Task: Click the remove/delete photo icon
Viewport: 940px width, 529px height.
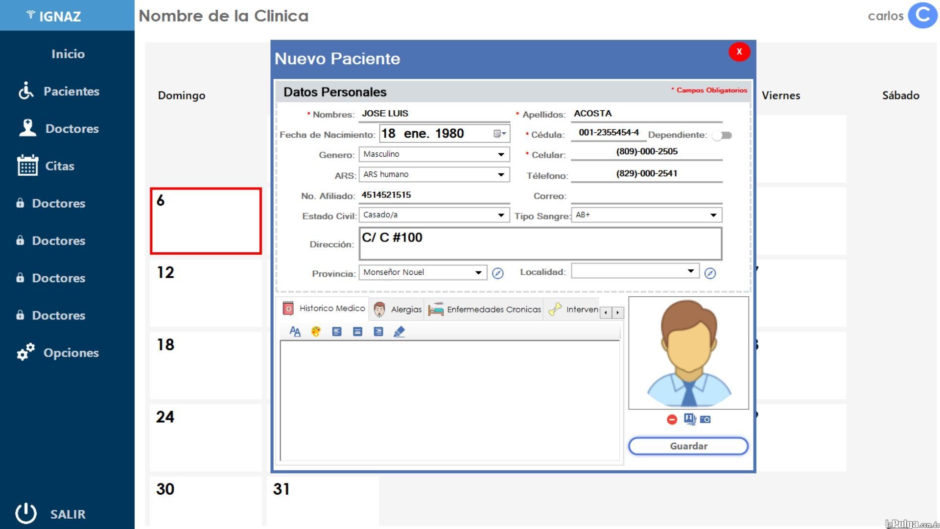Action: click(672, 419)
